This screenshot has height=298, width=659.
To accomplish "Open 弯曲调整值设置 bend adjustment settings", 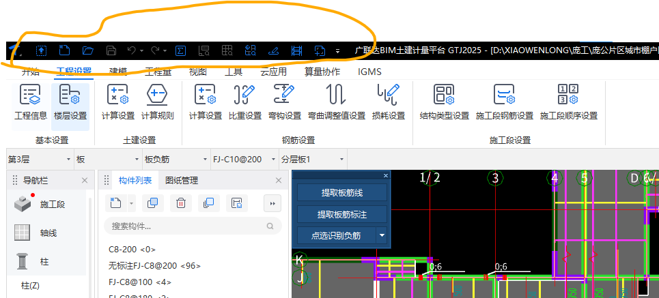I will point(337,102).
